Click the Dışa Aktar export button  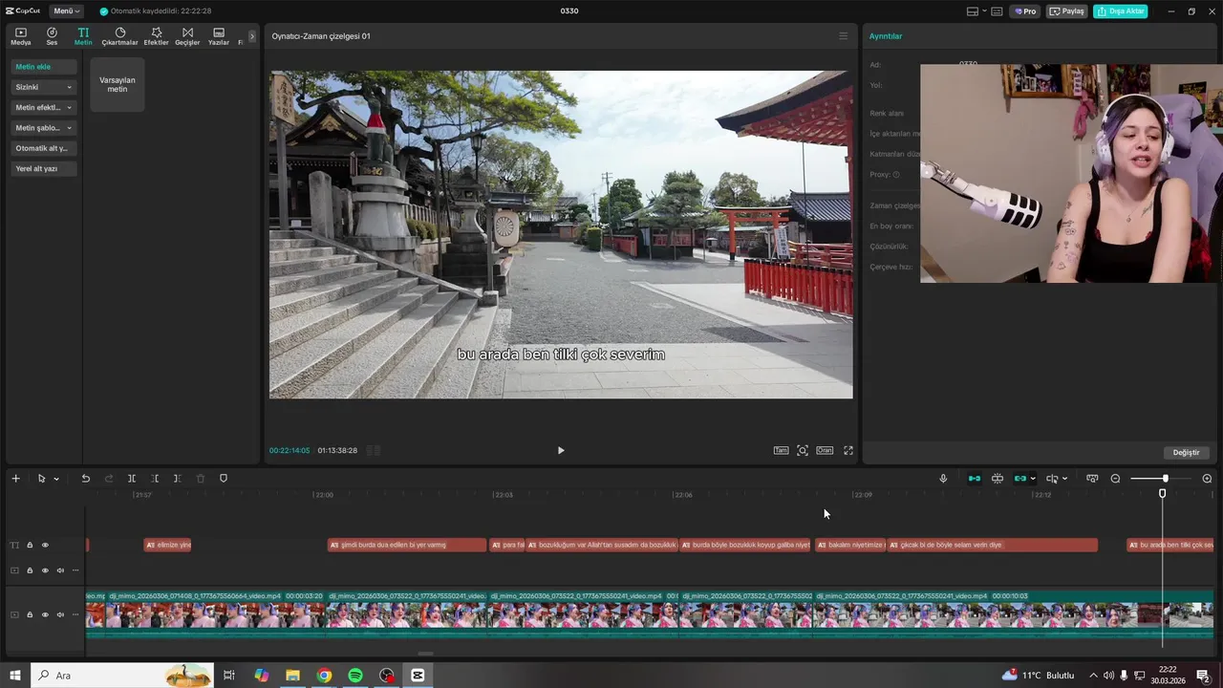pyautogui.click(x=1121, y=11)
